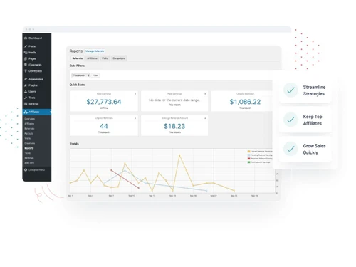
Task: Click the Tools wrench icon in main menu
Action: 26,98
